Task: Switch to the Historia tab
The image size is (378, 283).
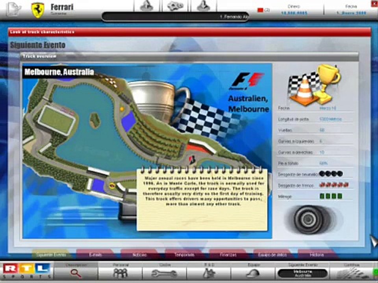Action: [317, 255]
